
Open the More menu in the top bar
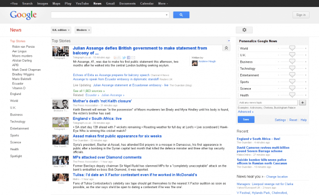tap(163, 3)
